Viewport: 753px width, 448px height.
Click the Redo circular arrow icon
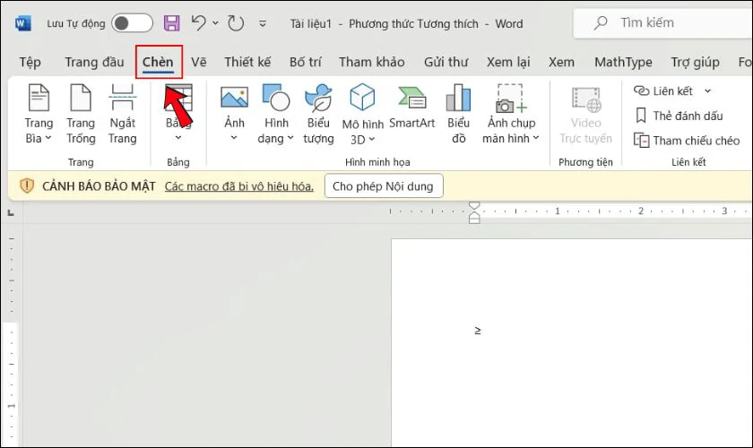[x=236, y=23]
